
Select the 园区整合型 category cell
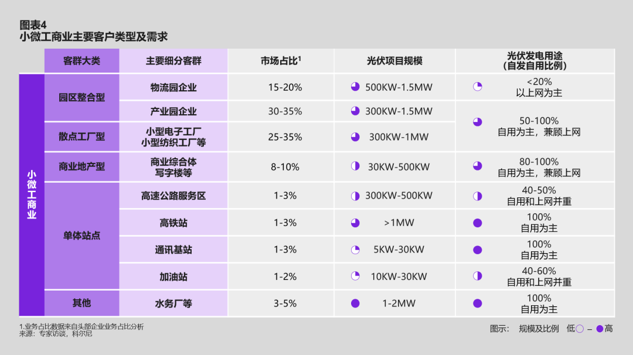[81, 98]
